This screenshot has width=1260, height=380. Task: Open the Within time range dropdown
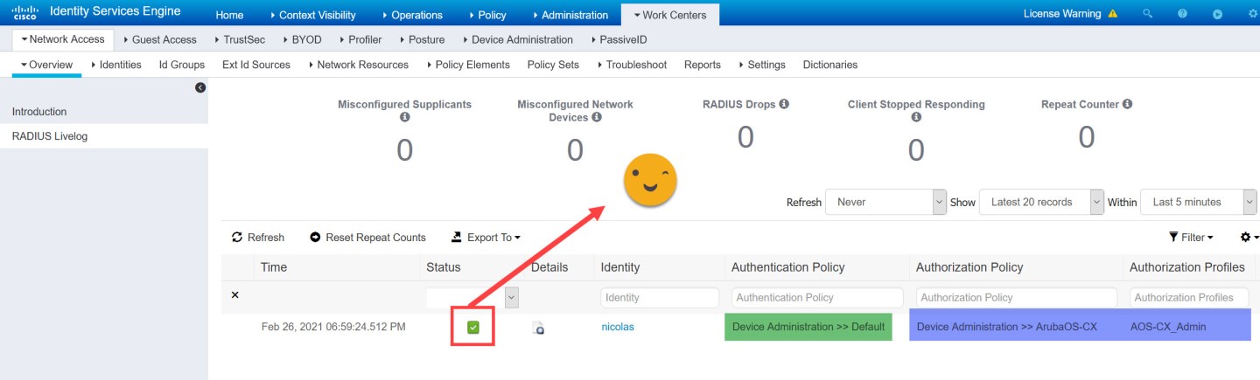coord(1198,202)
